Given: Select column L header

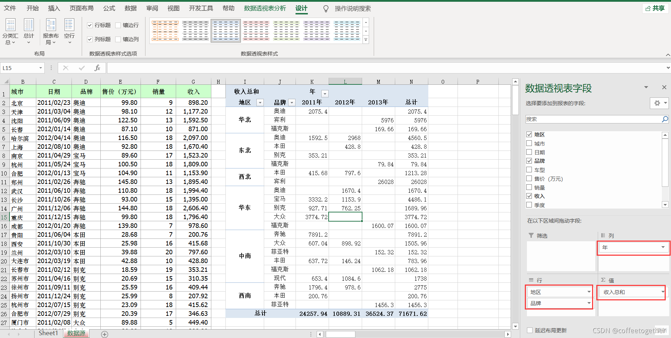Looking at the screenshot, I should coord(345,82).
